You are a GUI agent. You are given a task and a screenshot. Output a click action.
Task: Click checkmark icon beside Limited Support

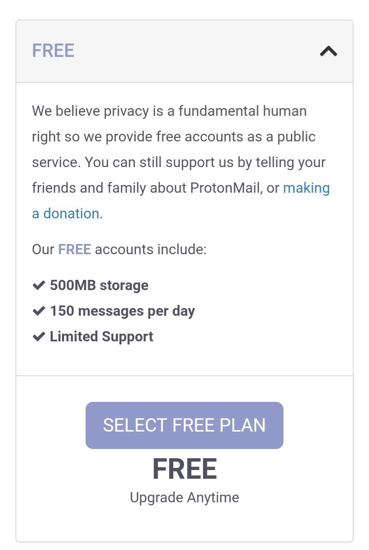39,337
